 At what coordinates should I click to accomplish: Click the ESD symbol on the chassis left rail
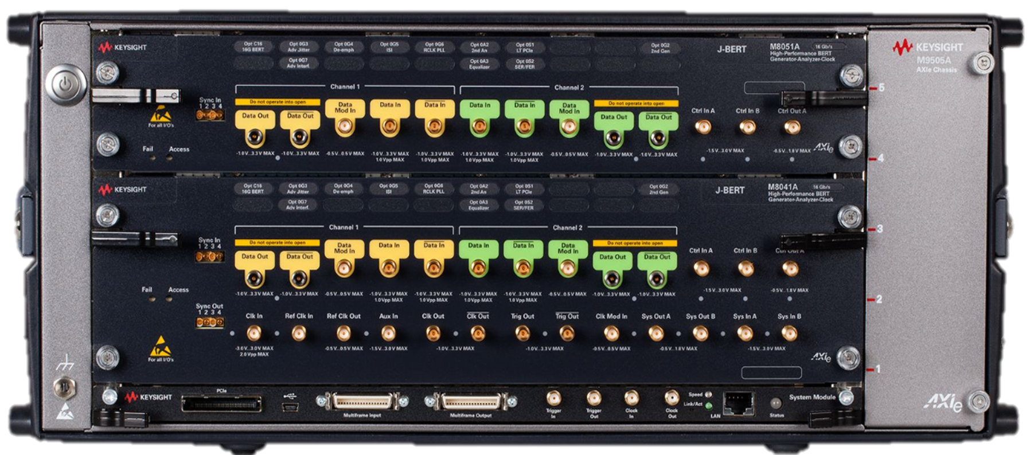(64, 411)
